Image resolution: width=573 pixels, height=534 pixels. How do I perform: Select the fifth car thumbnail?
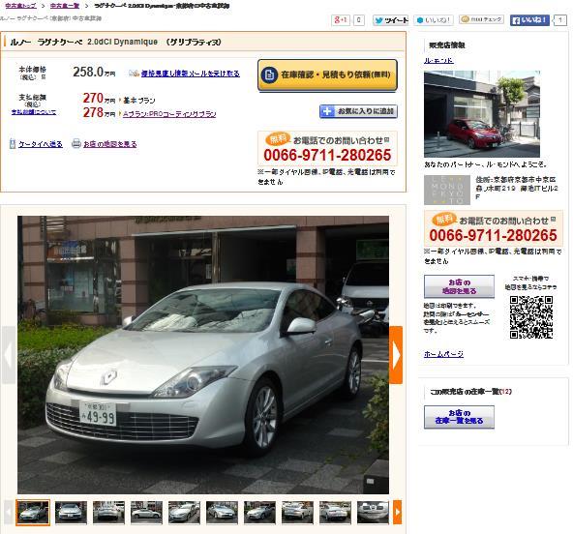click(184, 513)
